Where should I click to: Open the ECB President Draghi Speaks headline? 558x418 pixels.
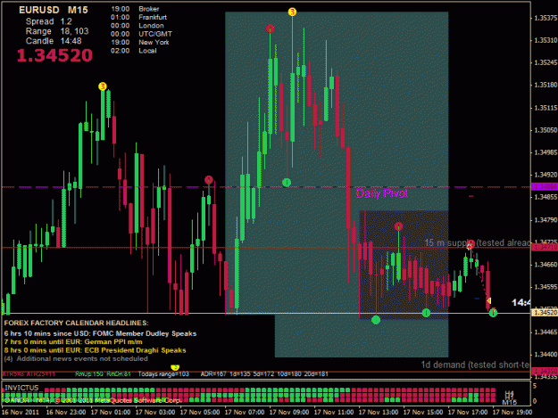coord(95,350)
